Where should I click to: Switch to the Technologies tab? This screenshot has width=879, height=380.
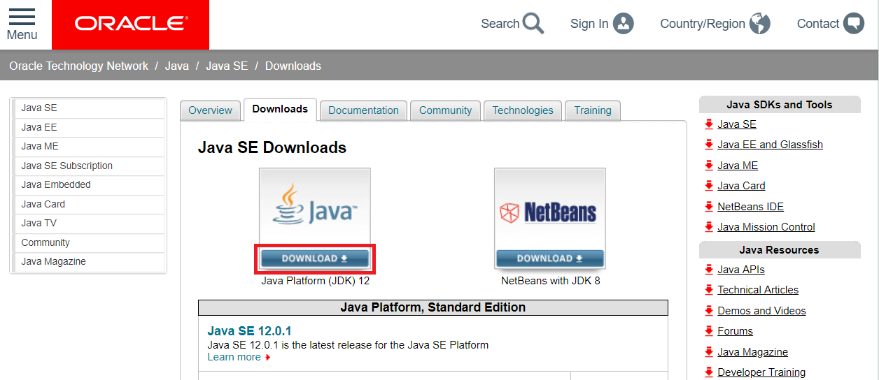click(523, 110)
